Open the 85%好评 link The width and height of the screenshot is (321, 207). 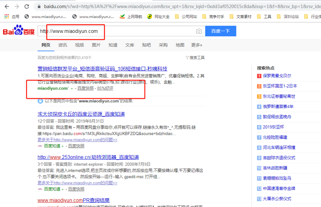click(x=105, y=88)
